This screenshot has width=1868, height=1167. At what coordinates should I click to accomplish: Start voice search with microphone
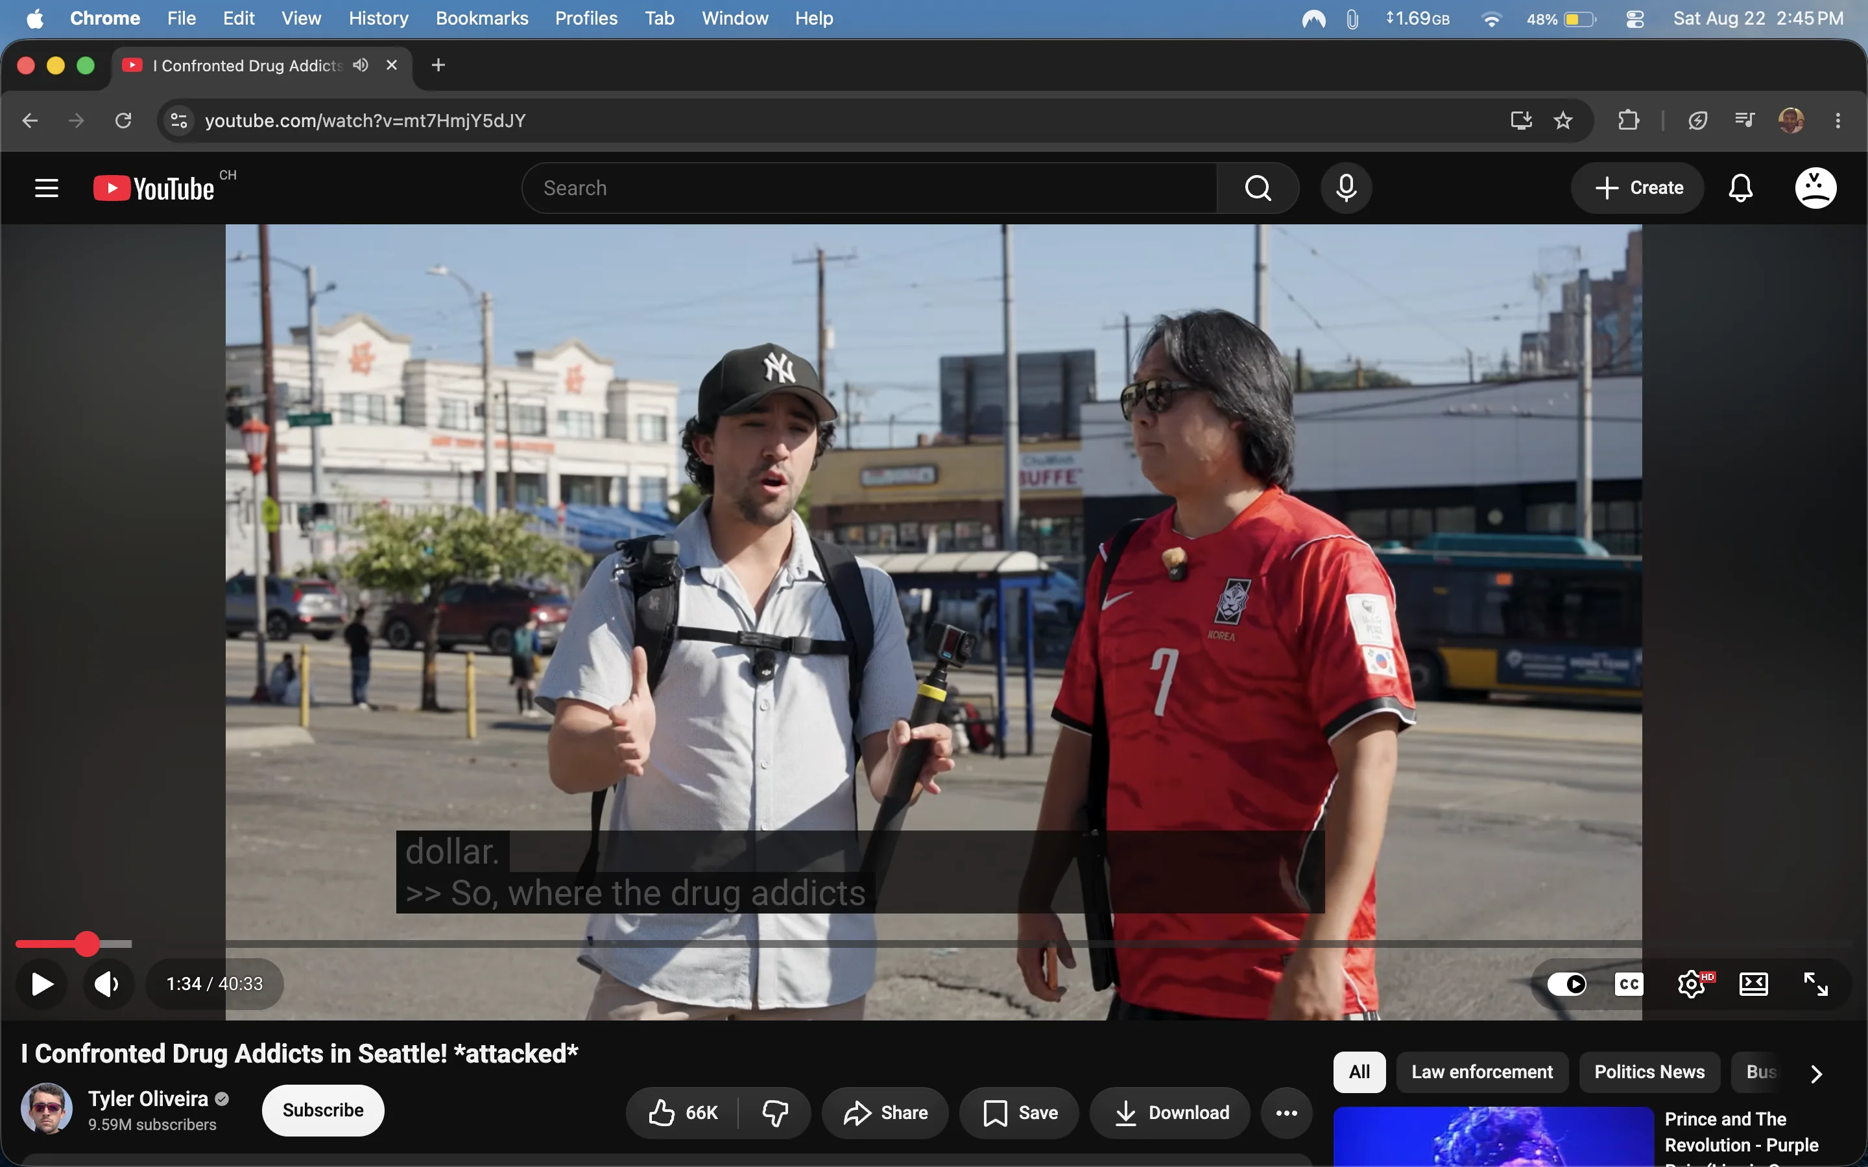(1345, 187)
